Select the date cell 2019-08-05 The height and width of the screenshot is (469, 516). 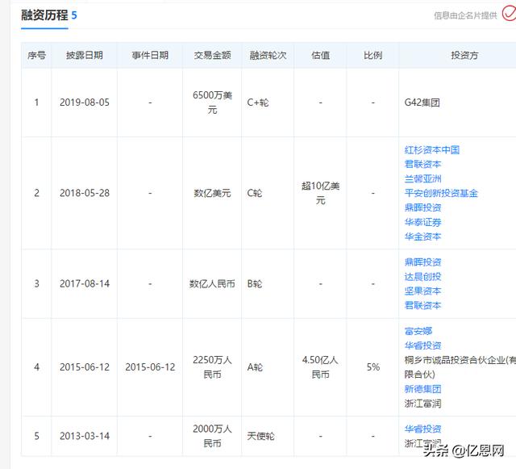click(x=85, y=103)
